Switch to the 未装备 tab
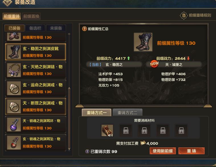 point(56,28)
